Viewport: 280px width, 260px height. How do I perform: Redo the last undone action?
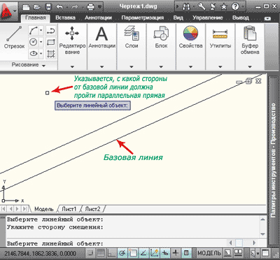75,7
